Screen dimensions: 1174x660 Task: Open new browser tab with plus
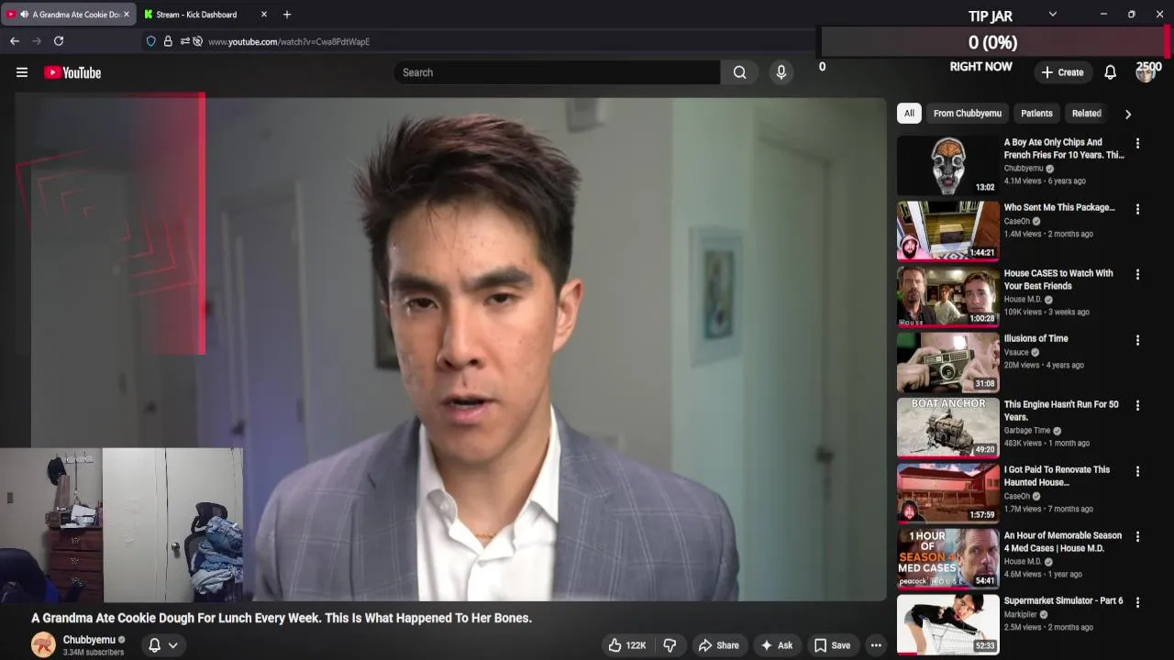coord(287,15)
